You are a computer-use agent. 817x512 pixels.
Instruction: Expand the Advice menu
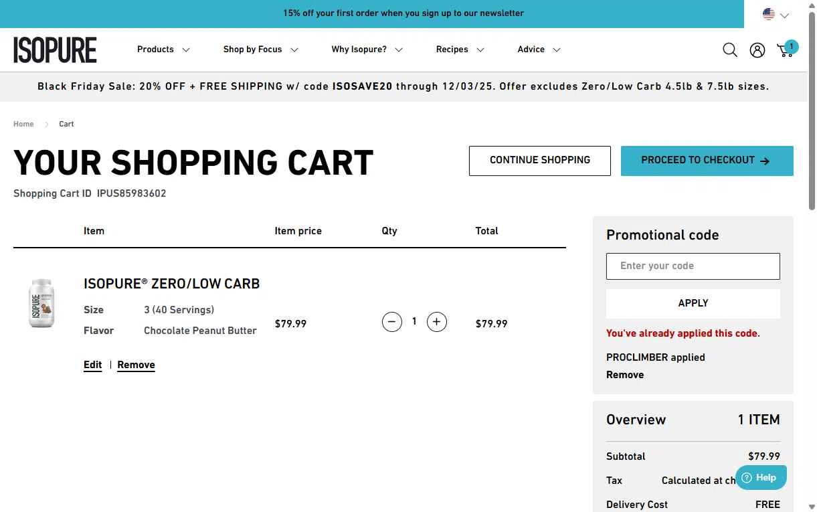click(x=539, y=50)
